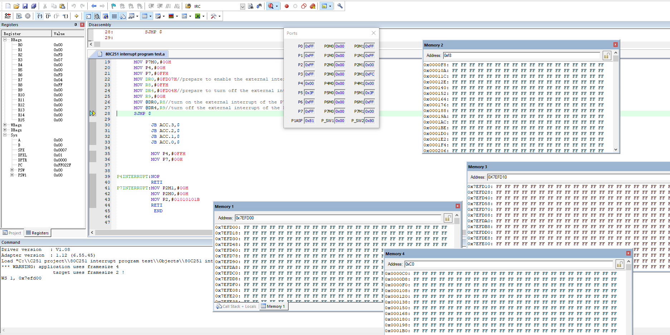Close the Memory 2 window
670x335 pixels.
click(616, 45)
